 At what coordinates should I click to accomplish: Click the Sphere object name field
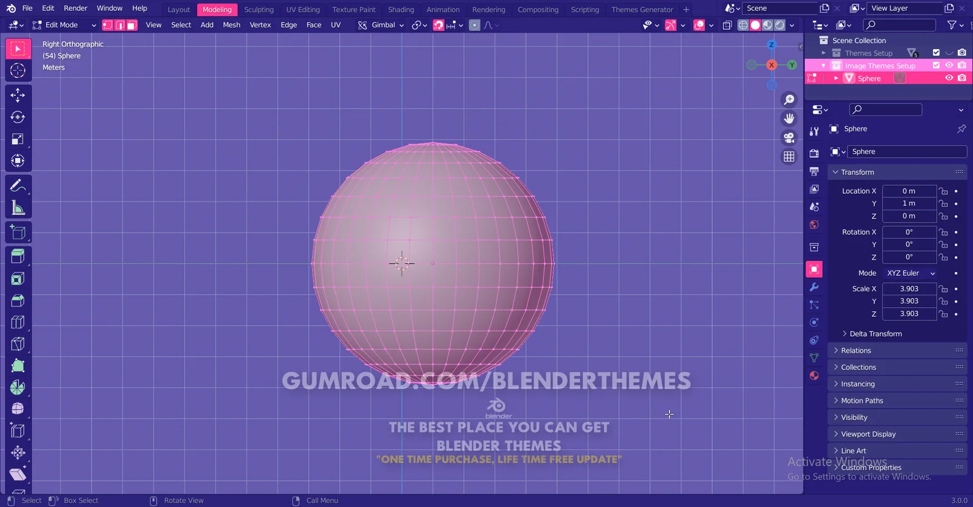coord(907,151)
